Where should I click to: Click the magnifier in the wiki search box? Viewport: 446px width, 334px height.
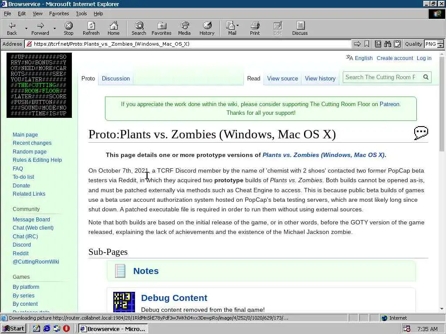tap(426, 77)
